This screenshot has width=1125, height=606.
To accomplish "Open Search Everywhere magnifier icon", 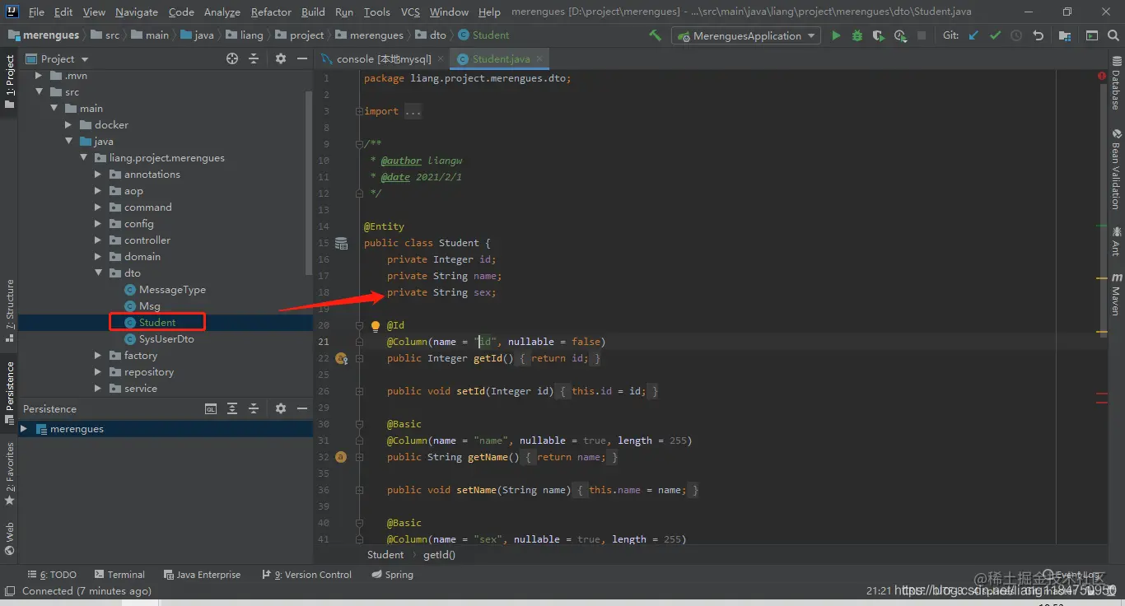I will coord(1113,35).
